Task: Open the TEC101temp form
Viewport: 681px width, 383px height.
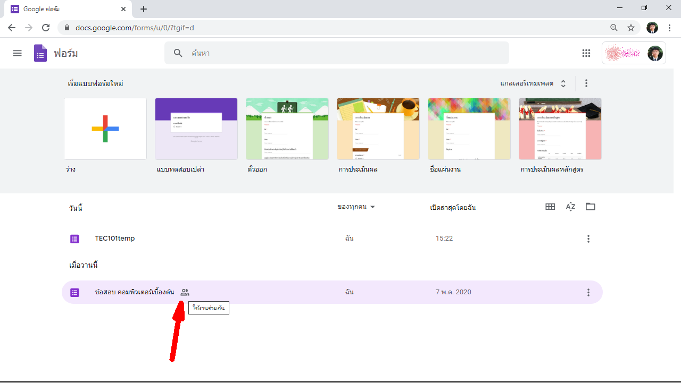Action: [114, 239]
